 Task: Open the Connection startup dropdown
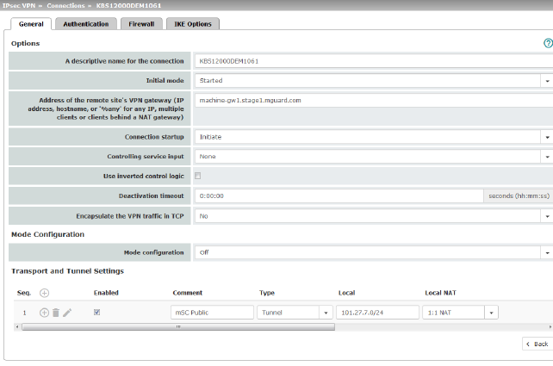coord(547,137)
